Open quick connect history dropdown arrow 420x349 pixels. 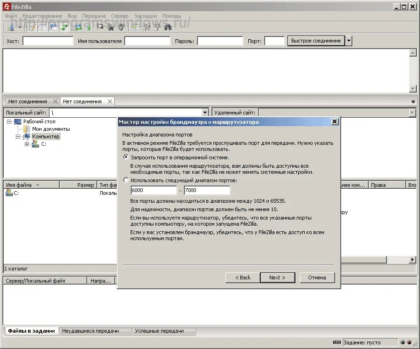pyautogui.click(x=349, y=41)
